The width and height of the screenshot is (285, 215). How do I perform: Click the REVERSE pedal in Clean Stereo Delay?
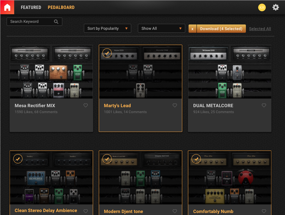tap(36, 178)
